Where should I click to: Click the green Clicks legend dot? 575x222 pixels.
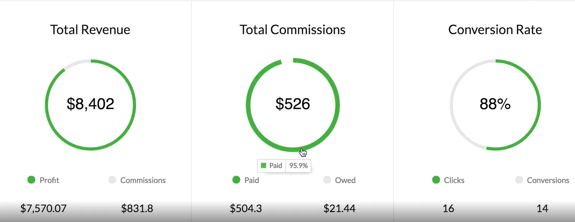click(436, 180)
